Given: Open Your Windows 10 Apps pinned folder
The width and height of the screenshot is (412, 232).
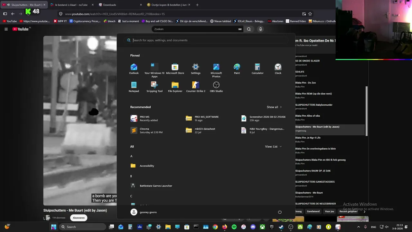Looking at the screenshot, I should (x=154, y=71).
